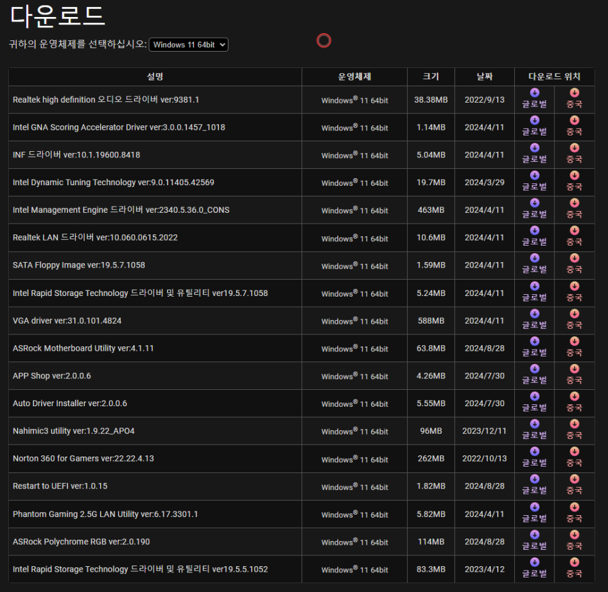Viewport: 608px width, 592px height.
Task: Download ASRock Polychrome RGB via Global icon
Action: point(535,535)
